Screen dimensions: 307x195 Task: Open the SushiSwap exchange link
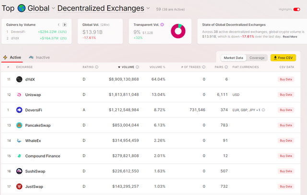tap(35, 171)
